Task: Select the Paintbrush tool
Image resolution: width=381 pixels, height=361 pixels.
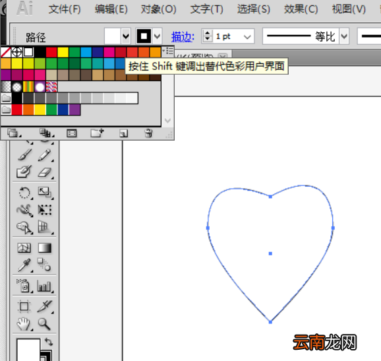Action: pyautogui.click(x=24, y=154)
